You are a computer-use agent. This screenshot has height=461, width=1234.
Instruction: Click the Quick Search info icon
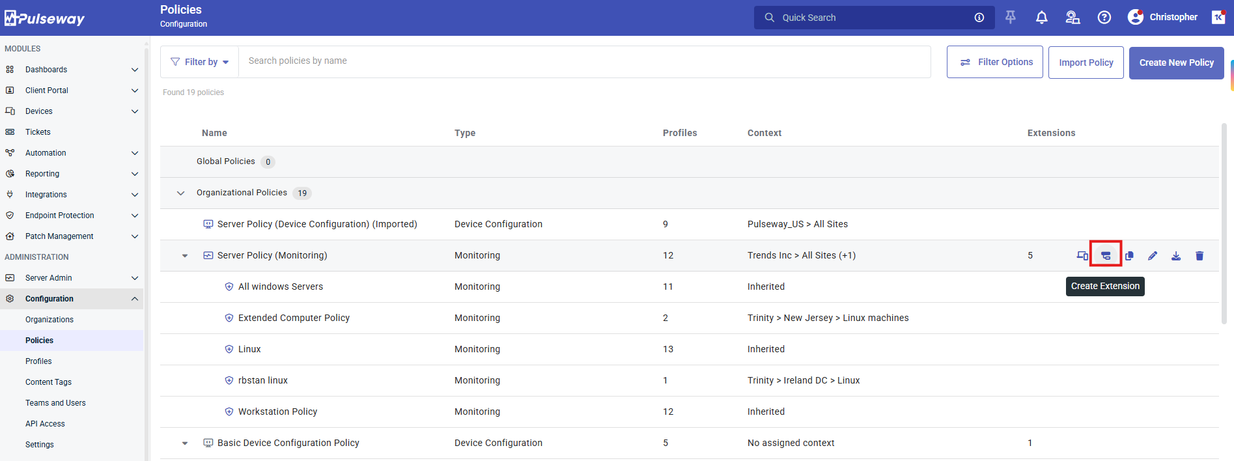tap(979, 18)
